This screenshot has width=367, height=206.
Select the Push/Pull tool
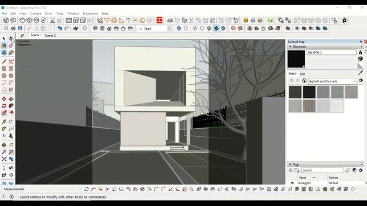tap(11, 99)
